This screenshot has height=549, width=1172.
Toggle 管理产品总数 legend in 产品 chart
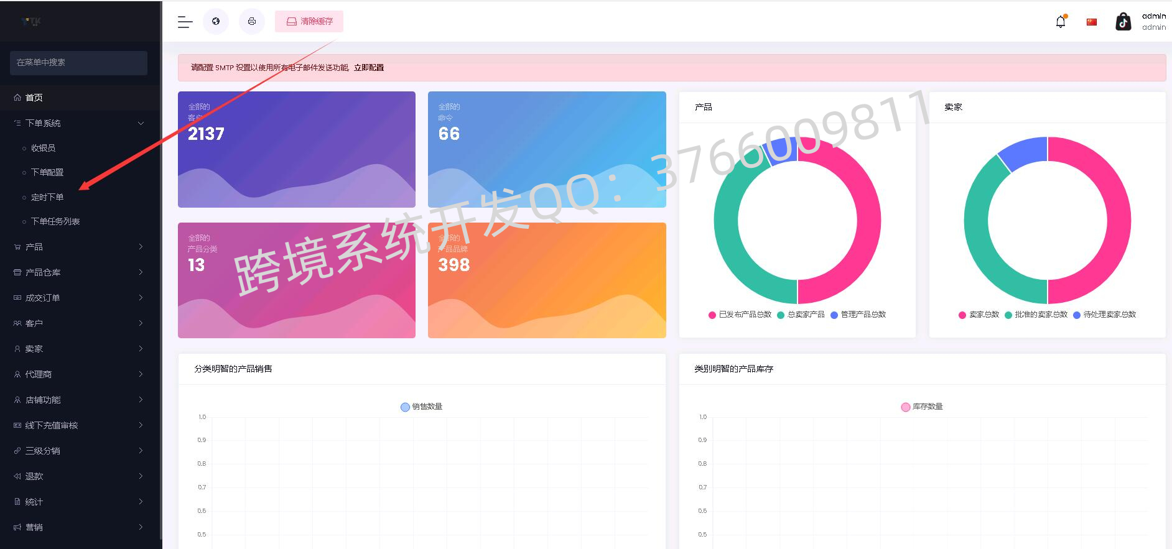[858, 315]
